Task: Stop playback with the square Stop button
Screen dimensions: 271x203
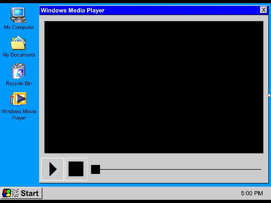Action: (x=76, y=169)
